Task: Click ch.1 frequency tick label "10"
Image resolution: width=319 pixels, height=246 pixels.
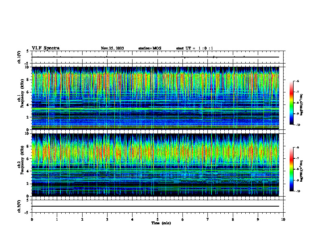Action: [x=27, y=67]
